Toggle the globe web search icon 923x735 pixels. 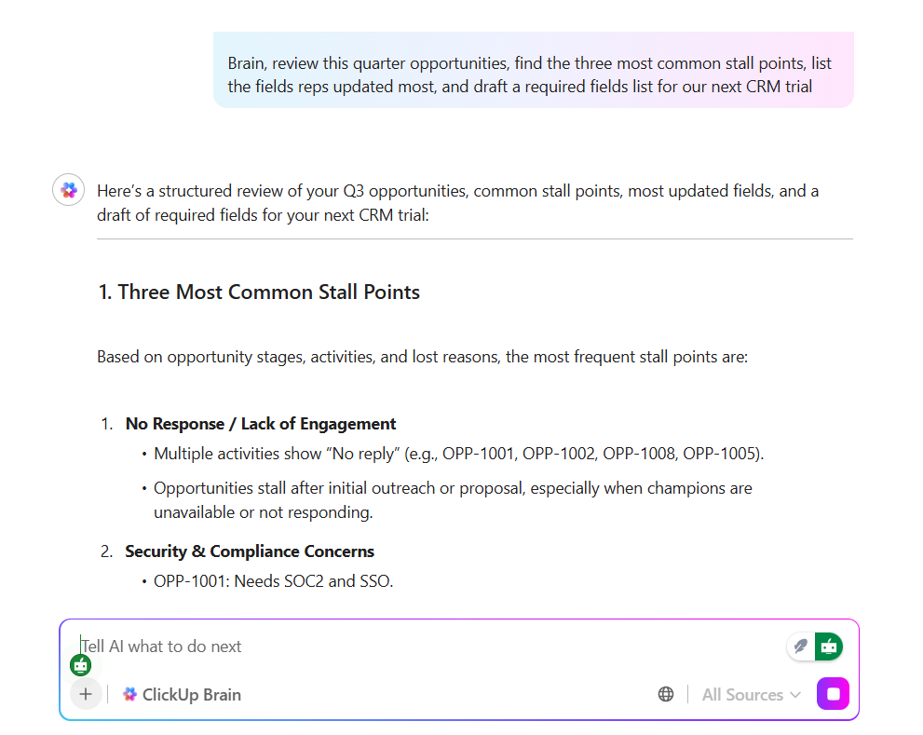666,694
